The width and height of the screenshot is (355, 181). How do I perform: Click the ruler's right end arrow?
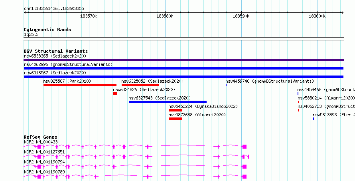pos(342,13)
